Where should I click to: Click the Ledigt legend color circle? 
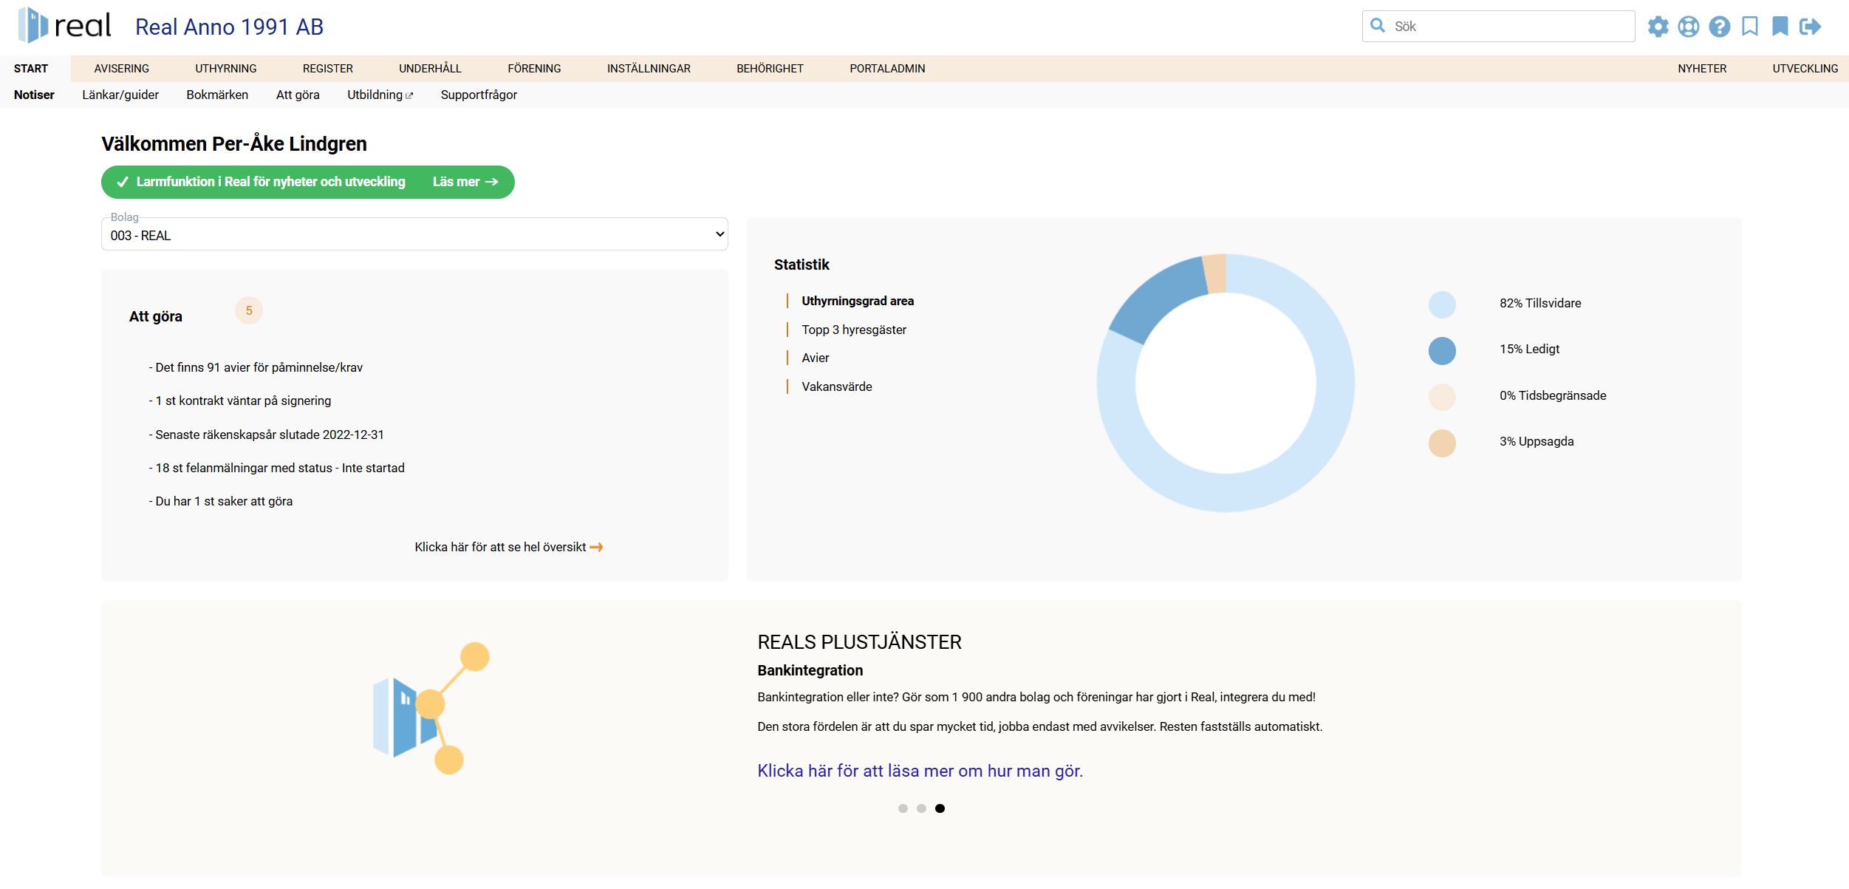click(1441, 350)
